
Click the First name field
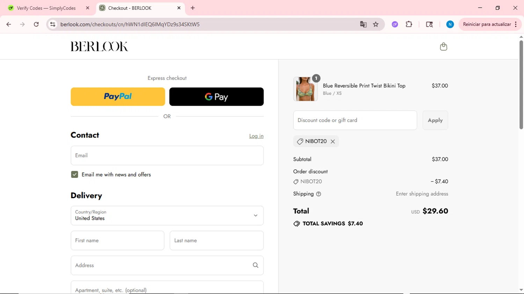[117, 241]
